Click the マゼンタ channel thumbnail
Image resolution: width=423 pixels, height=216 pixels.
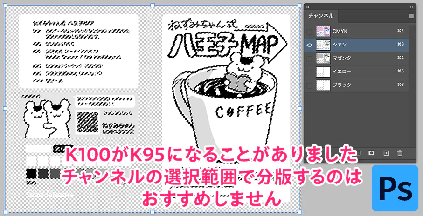click(323, 58)
